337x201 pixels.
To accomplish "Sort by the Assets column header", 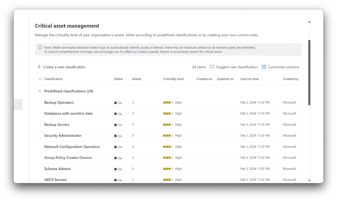I will click(137, 79).
